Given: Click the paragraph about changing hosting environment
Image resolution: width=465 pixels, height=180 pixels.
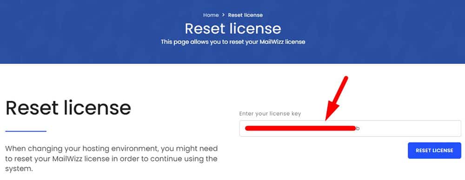Looking at the screenshot, I should tap(112, 159).
